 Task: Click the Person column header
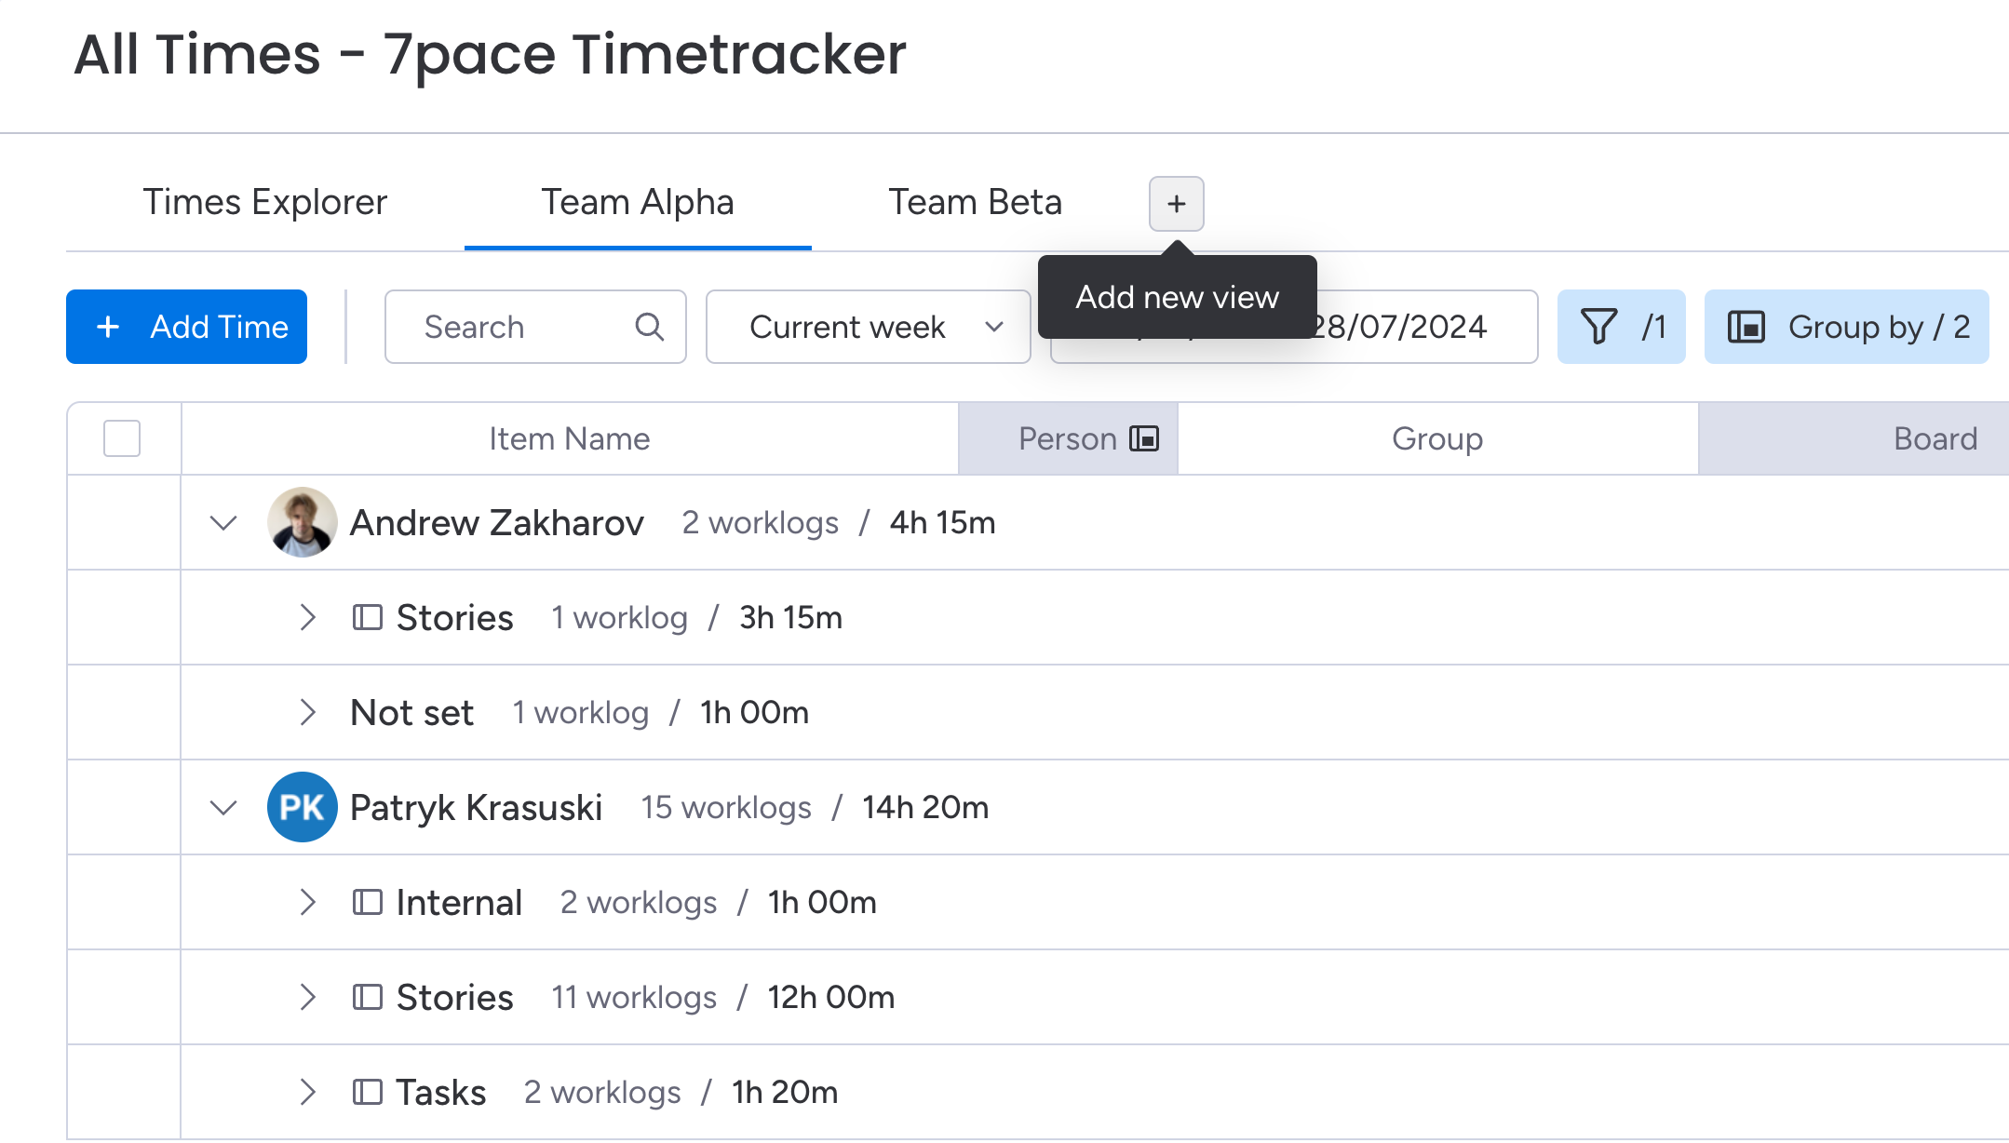(x=1068, y=438)
